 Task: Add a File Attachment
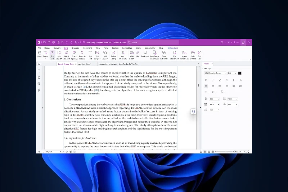(x=174, y=55)
